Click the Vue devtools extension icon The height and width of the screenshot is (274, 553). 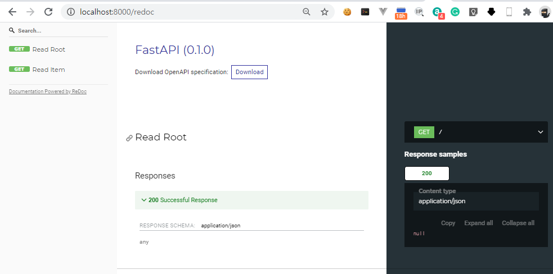pyautogui.click(x=383, y=12)
